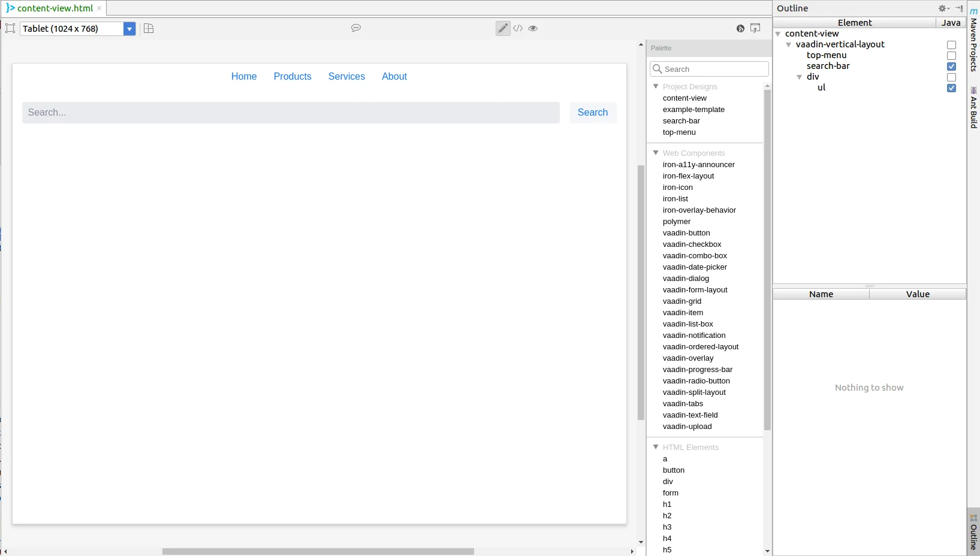Uncheck the Java checkbox for search-bar
The width and height of the screenshot is (980, 556).
pyautogui.click(x=951, y=67)
